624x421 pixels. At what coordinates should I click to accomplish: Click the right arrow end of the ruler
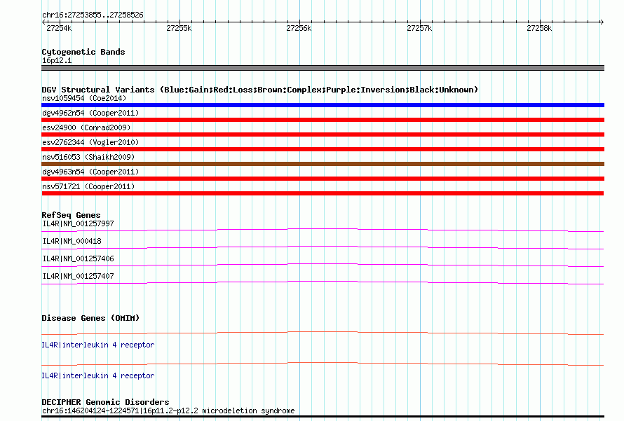pos(602,22)
